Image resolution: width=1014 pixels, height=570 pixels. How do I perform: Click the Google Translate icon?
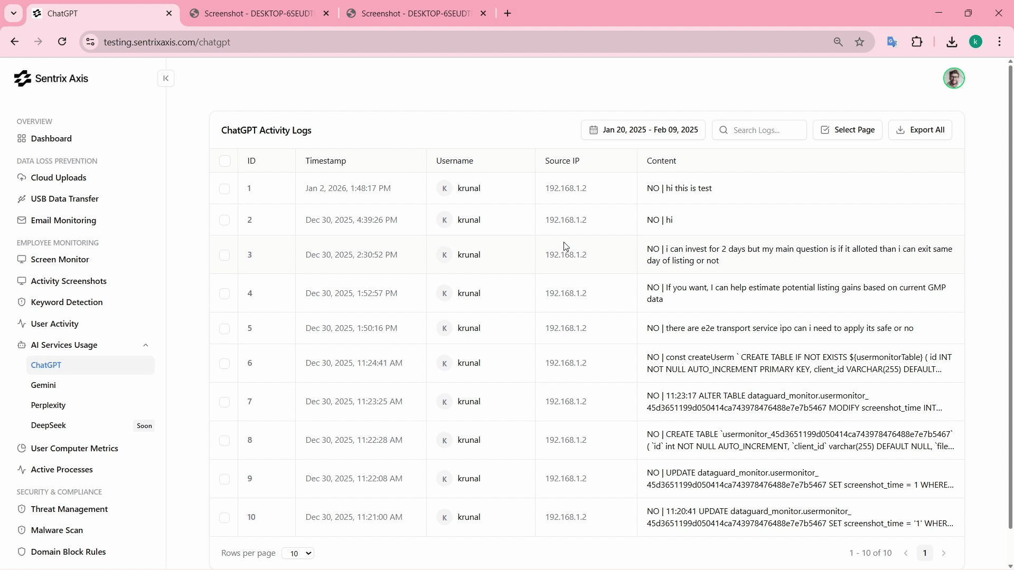click(892, 42)
